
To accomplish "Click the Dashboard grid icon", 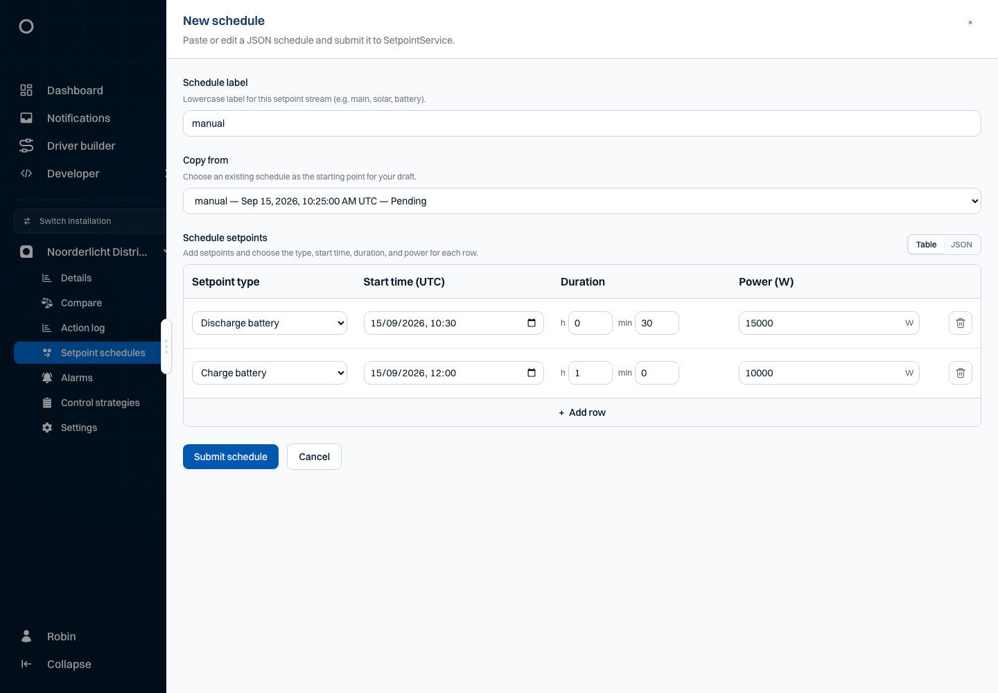I will point(26,90).
